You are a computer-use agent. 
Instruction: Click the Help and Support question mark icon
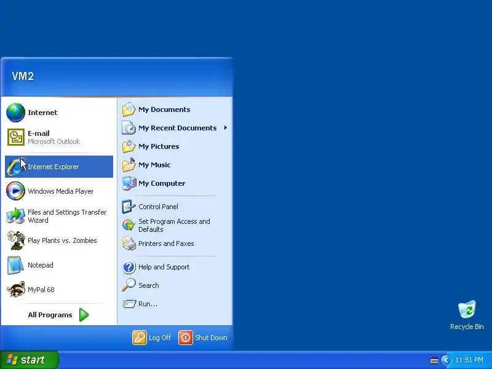(129, 267)
